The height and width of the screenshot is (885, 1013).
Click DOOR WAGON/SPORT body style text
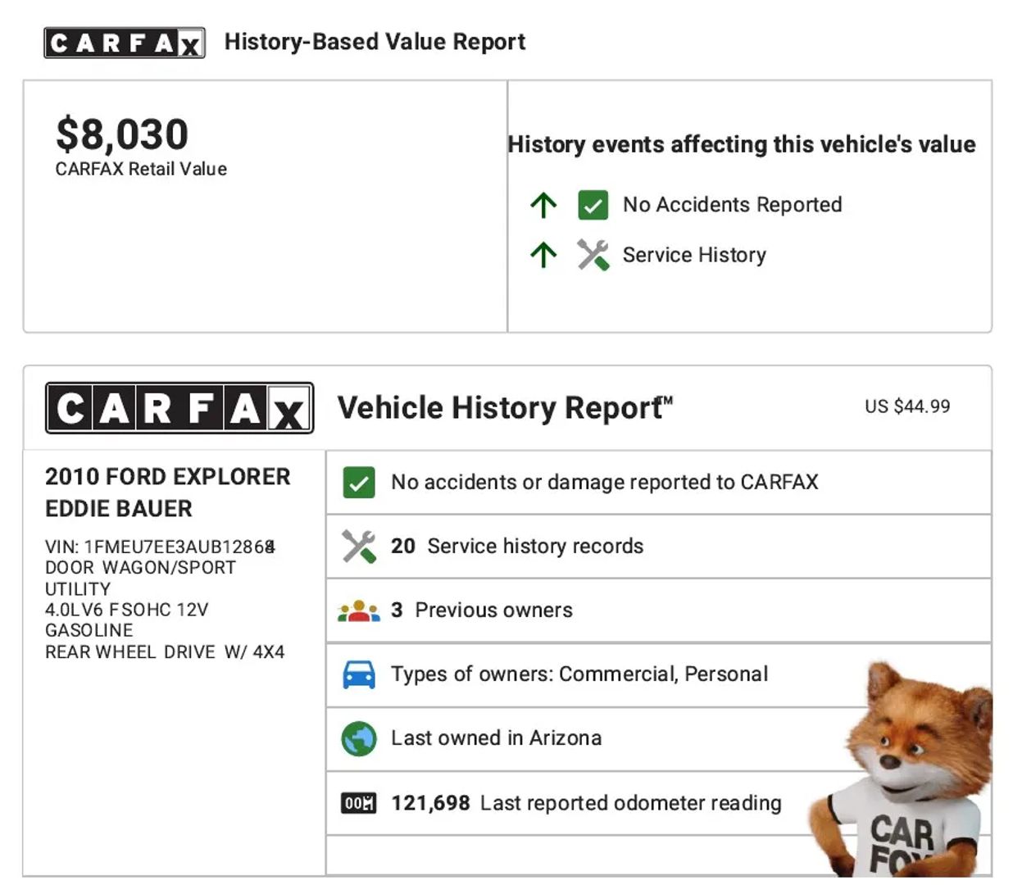tap(140, 568)
